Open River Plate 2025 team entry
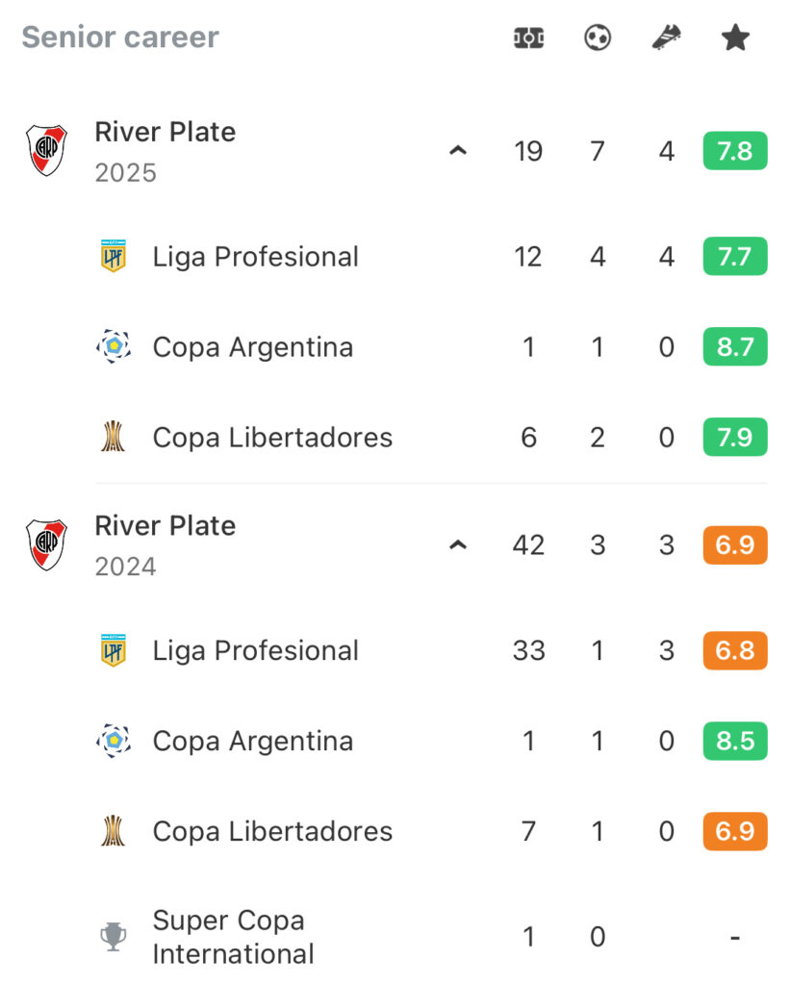 tap(165, 151)
